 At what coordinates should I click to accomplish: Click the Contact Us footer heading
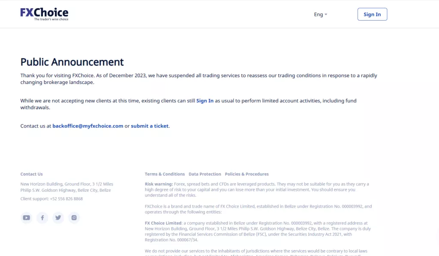click(31, 174)
